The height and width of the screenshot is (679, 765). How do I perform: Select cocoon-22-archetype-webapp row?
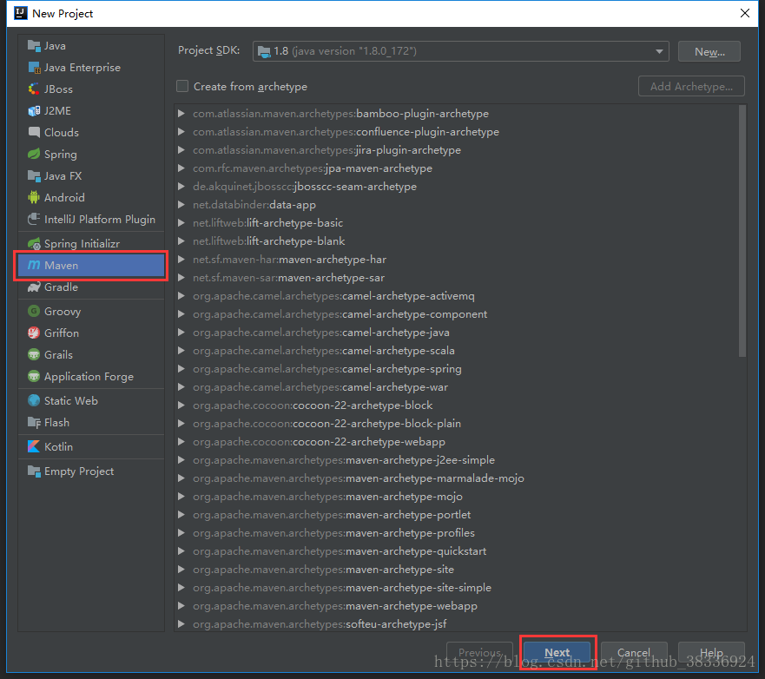[460, 441]
